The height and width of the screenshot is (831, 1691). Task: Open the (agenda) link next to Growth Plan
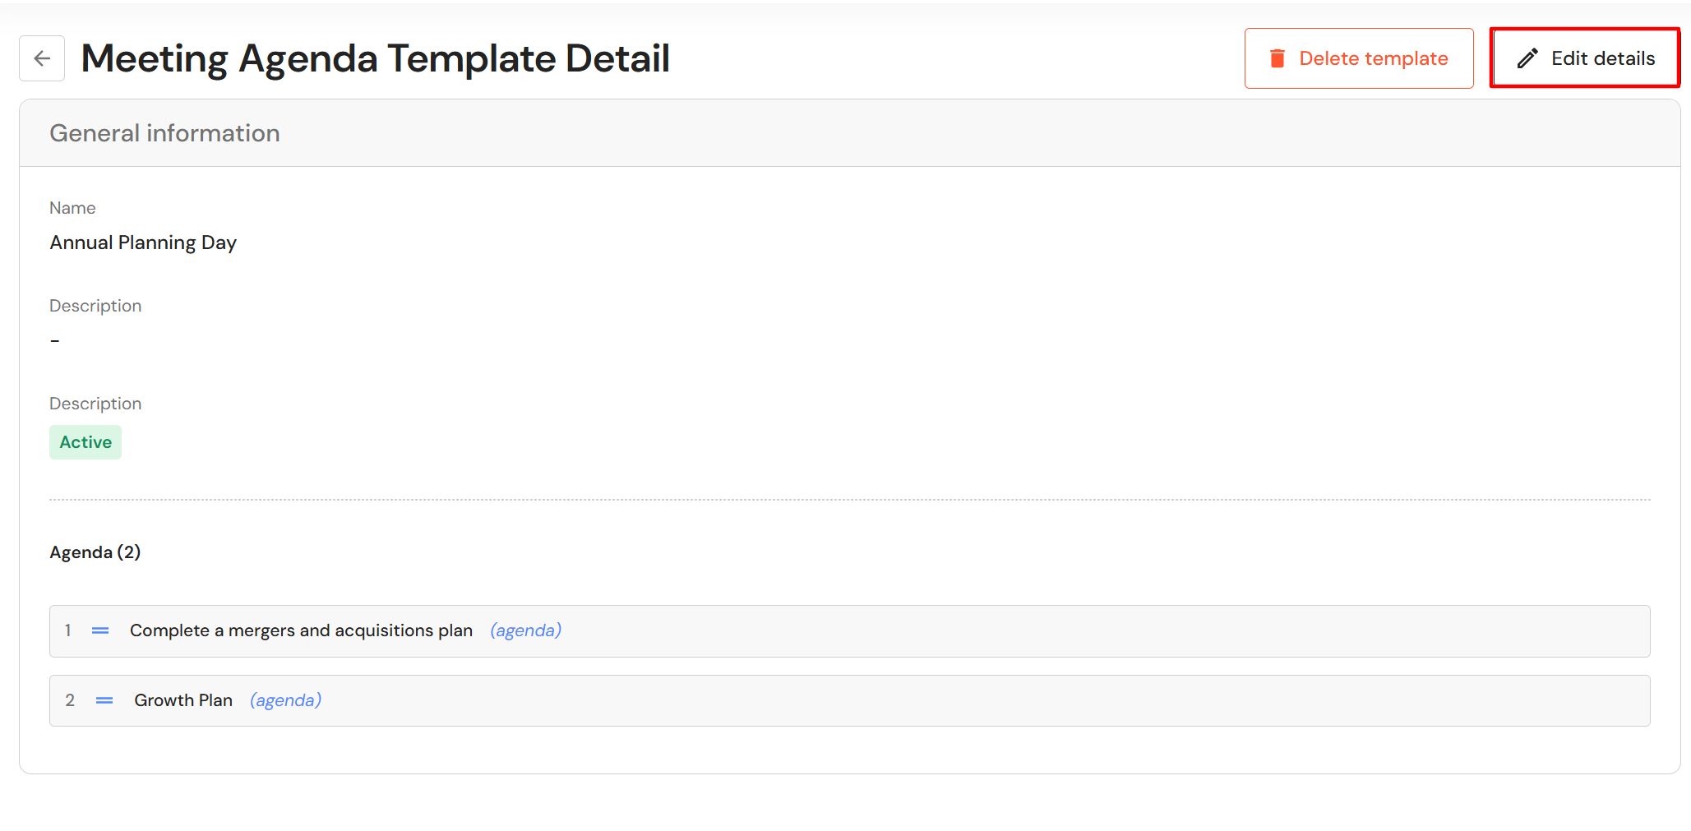click(285, 700)
